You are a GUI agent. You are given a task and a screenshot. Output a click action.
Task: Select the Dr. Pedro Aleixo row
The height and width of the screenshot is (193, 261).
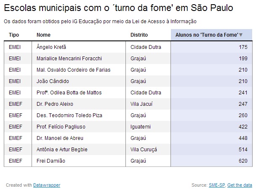[x=55, y=104]
